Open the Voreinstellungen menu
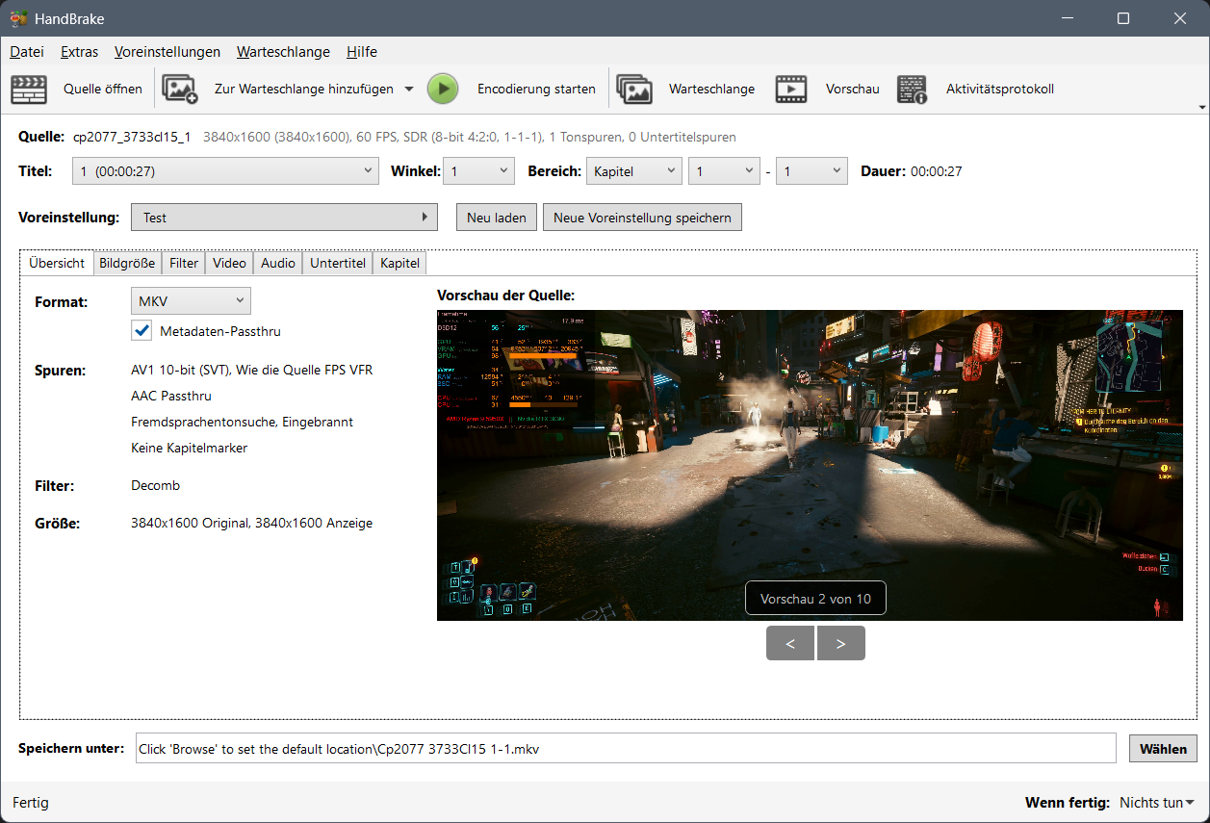 pos(167,52)
